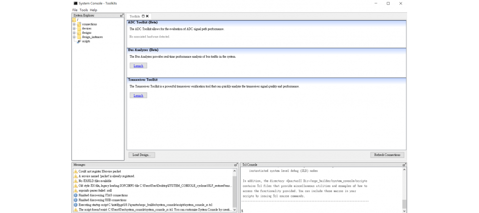Expand the design_instances tree node
The height and width of the screenshot is (213, 479).
point(74,37)
